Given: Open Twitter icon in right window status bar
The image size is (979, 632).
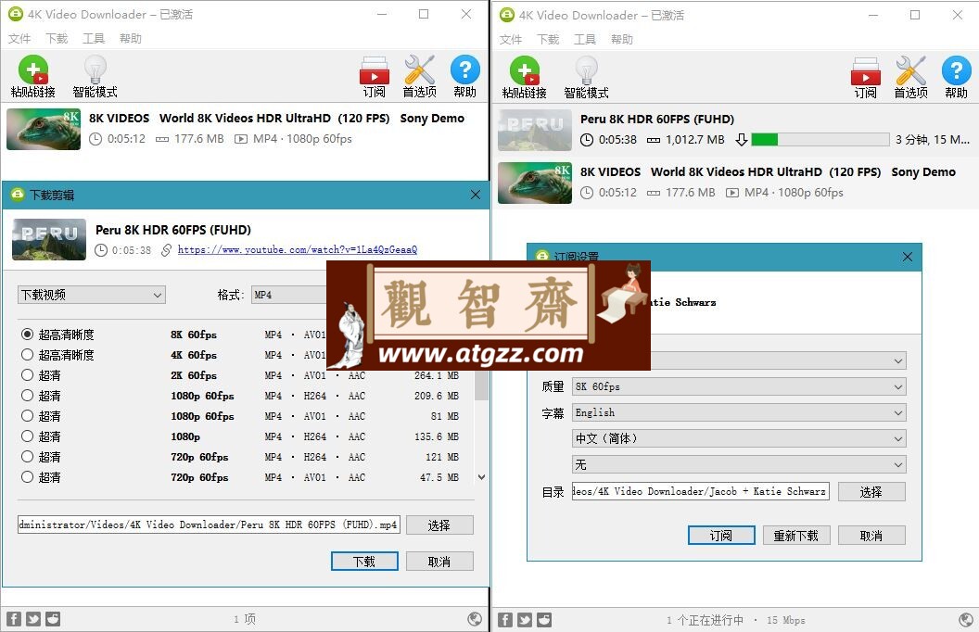Looking at the screenshot, I should 525,620.
